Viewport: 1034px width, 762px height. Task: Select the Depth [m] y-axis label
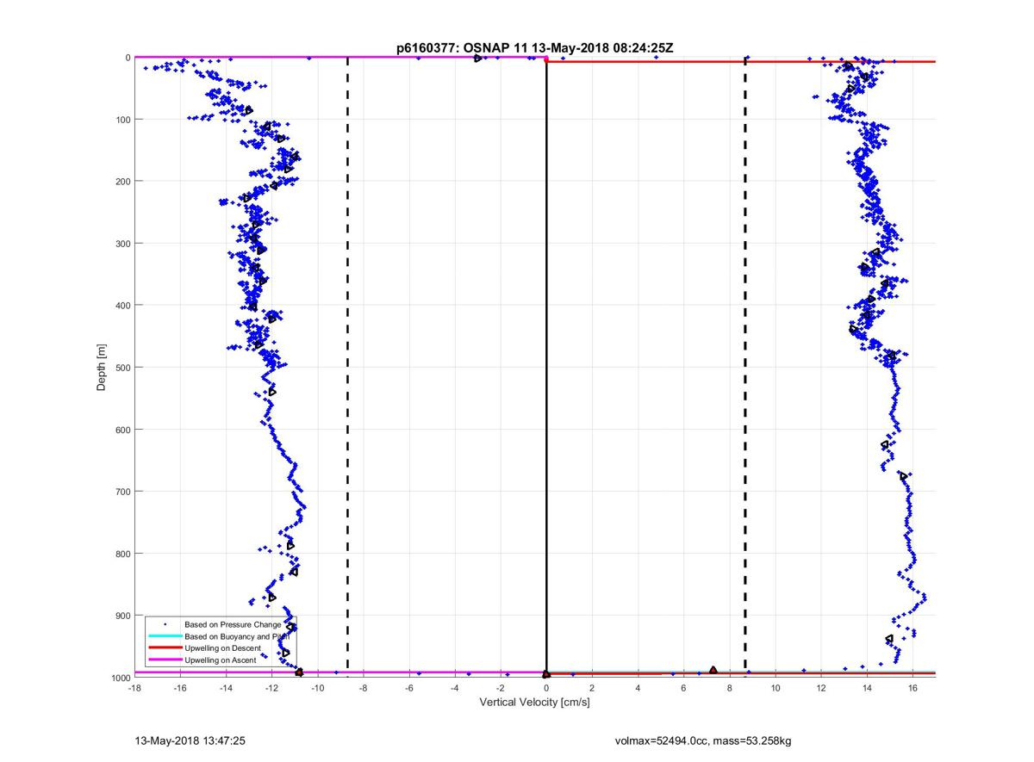(102, 368)
